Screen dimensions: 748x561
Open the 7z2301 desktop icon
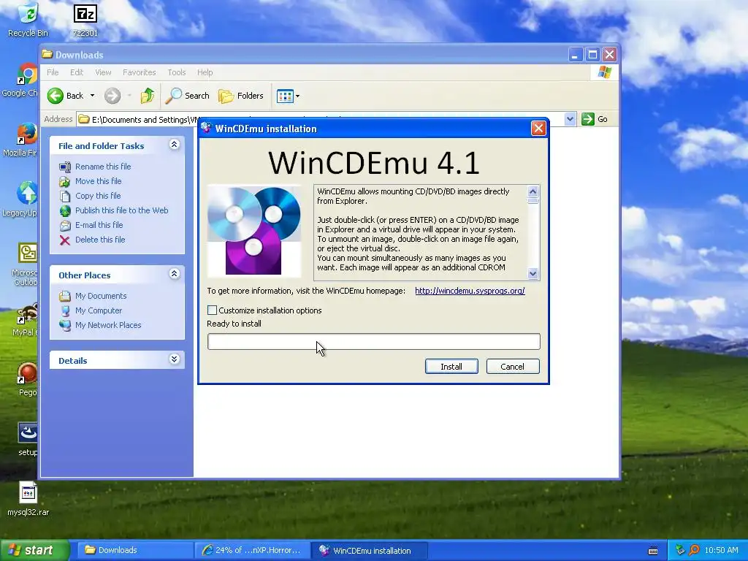coord(85,19)
